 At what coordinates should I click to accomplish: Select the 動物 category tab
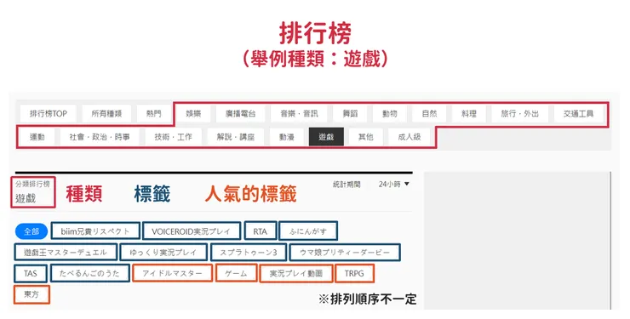(389, 114)
